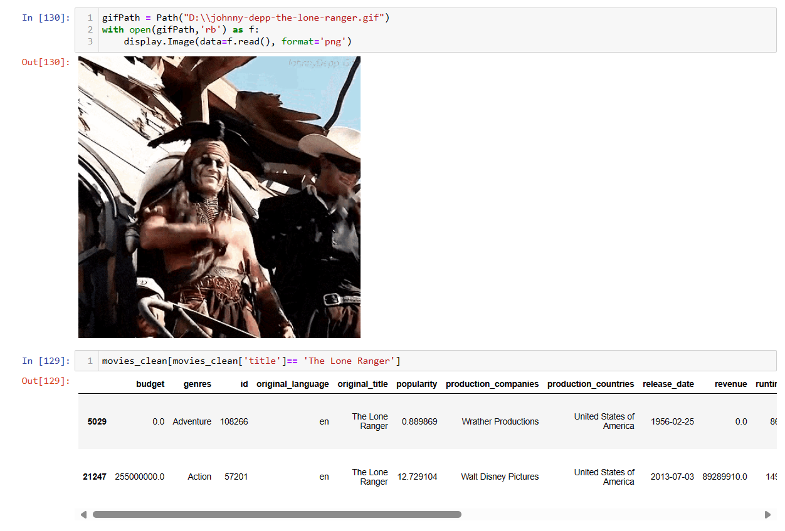This screenshot has height=531, width=785.
Task: Click the 'en' language cell in row 21247
Action: [324, 477]
